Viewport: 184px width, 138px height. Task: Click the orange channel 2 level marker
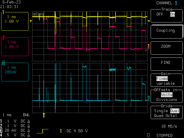[148, 46]
